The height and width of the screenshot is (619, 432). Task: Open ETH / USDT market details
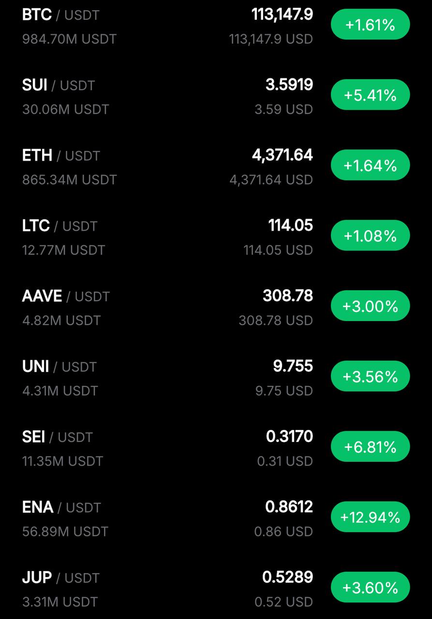click(x=216, y=166)
